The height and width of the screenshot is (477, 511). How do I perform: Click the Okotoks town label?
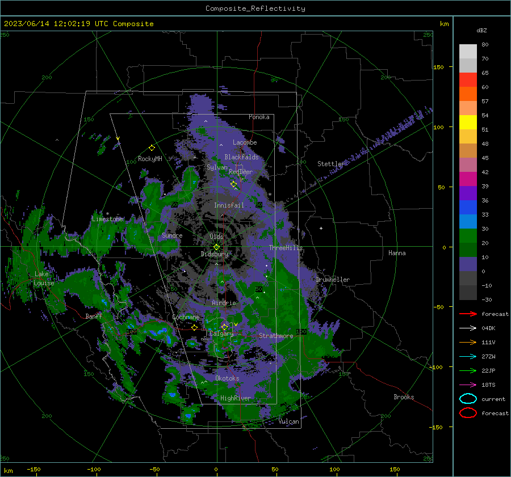227,378
